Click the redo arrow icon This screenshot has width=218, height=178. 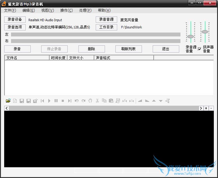(x=84, y=101)
